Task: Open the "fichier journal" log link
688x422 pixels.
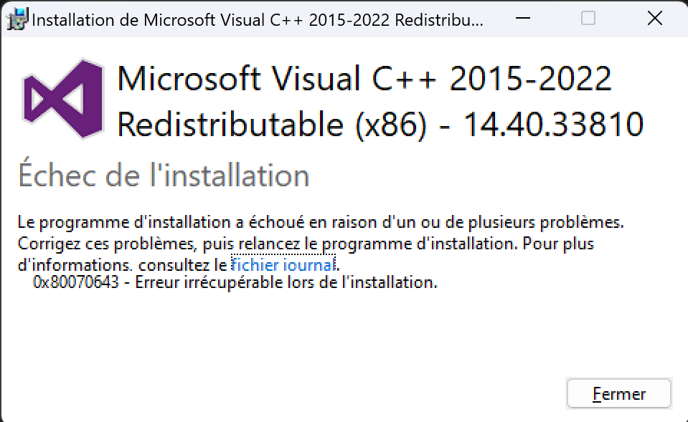Action: 283,264
